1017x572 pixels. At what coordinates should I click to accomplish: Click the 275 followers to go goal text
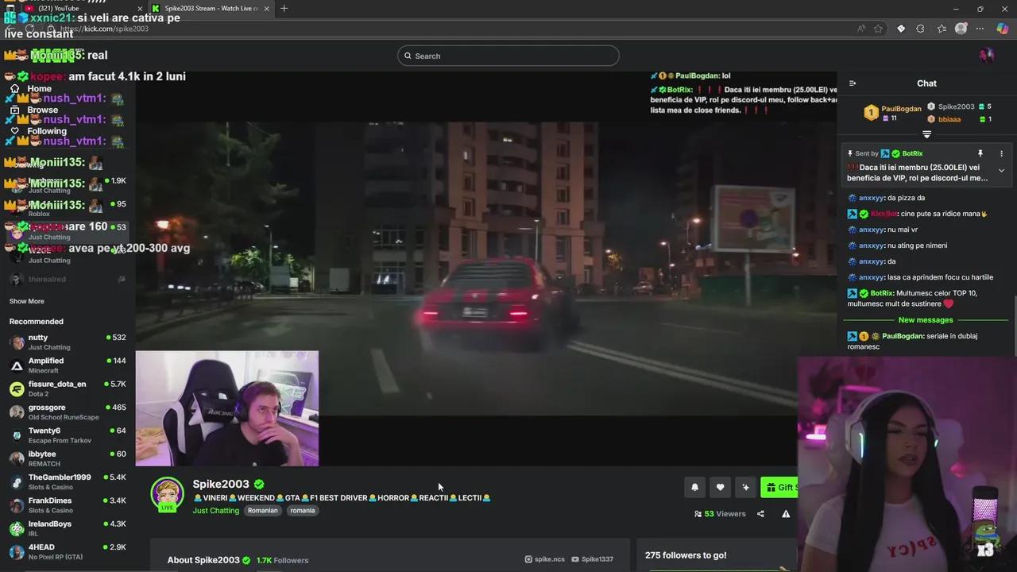(x=686, y=555)
